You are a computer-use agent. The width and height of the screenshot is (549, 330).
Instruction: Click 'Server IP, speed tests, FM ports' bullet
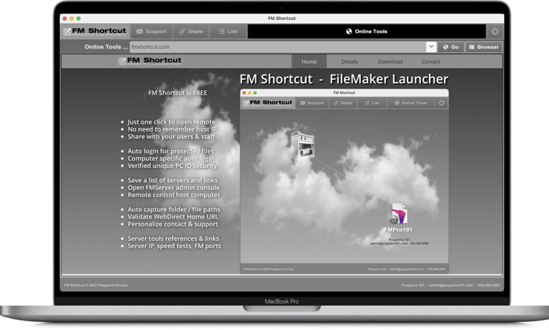click(x=174, y=246)
